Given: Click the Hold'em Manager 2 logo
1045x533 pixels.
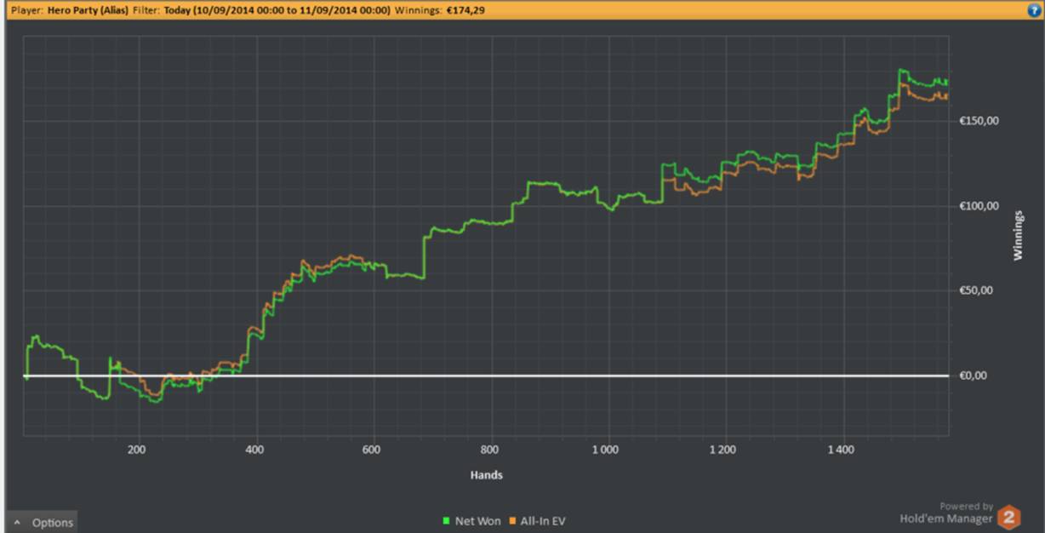Looking at the screenshot, I should 1008,517.
